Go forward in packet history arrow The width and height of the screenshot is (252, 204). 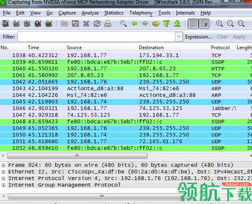(x=145, y=24)
